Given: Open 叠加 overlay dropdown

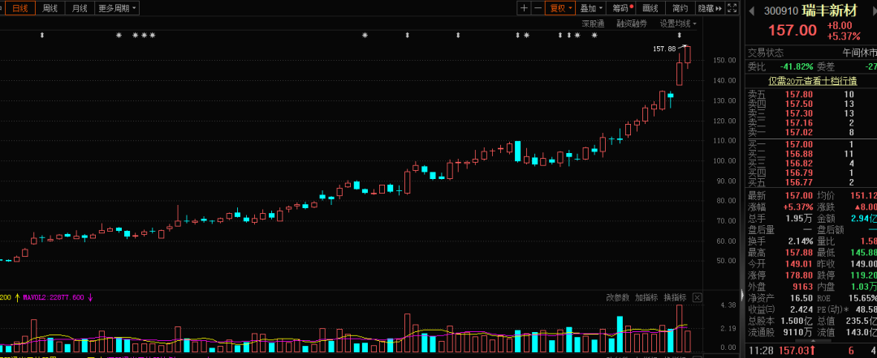Looking at the screenshot, I should click(591, 8).
